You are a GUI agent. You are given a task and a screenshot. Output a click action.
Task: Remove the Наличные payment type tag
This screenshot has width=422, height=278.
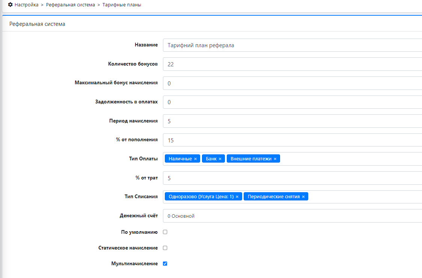point(195,159)
